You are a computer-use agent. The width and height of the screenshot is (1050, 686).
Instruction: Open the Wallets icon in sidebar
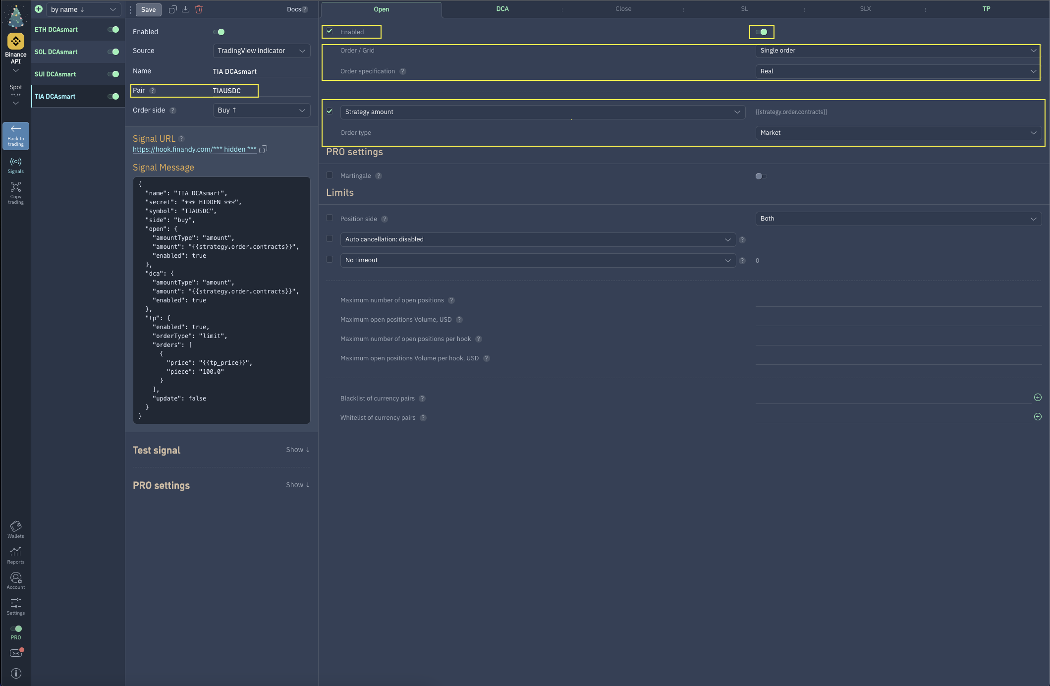coord(16,529)
